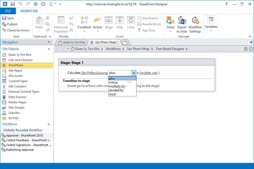Collapse the Workflows navigation section
The width and height of the screenshot is (254, 169).
(x=49, y=124)
